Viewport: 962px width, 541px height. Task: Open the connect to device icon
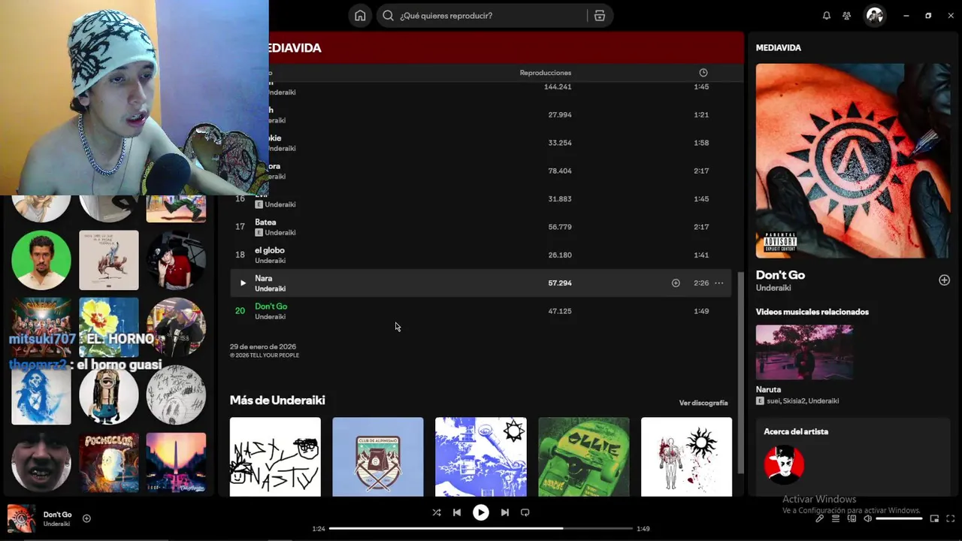click(852, 518)
